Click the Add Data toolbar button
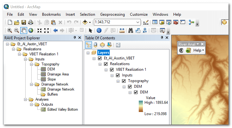 pos(85,22)
